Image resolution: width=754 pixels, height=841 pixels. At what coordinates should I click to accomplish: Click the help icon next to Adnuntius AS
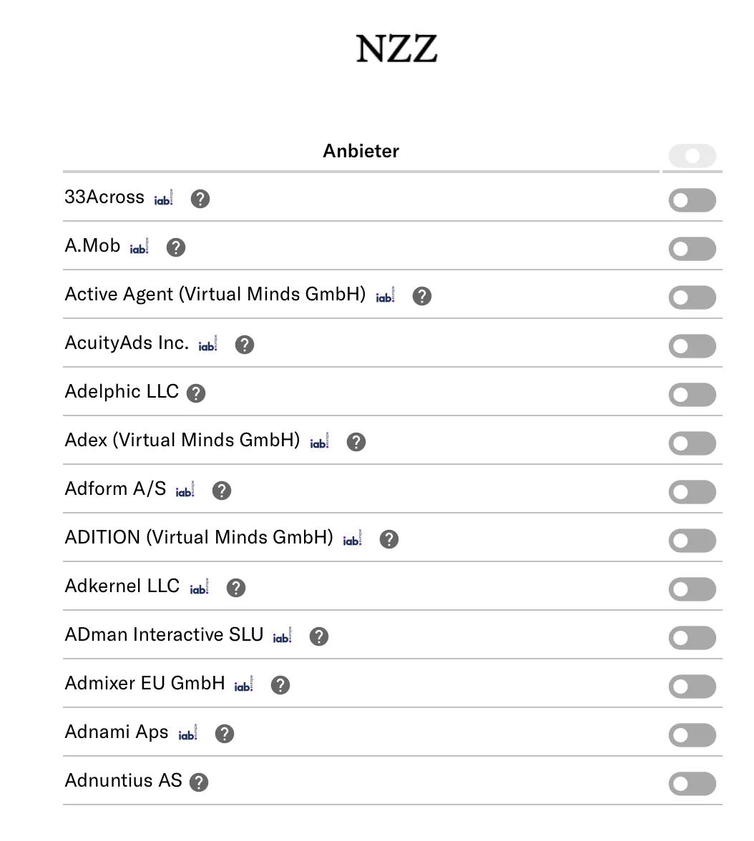coord(199,782)
